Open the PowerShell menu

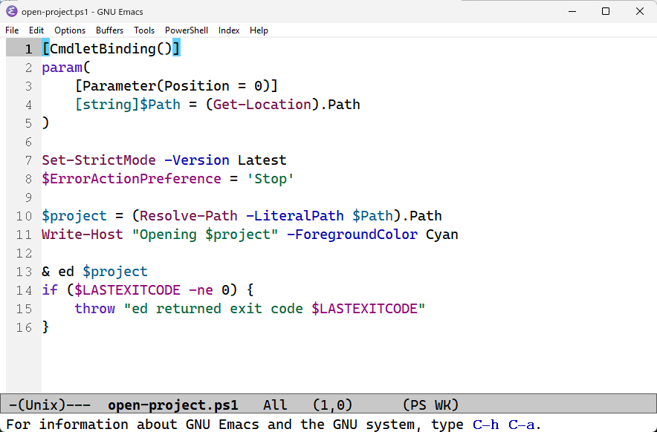[x=187, y=30]
